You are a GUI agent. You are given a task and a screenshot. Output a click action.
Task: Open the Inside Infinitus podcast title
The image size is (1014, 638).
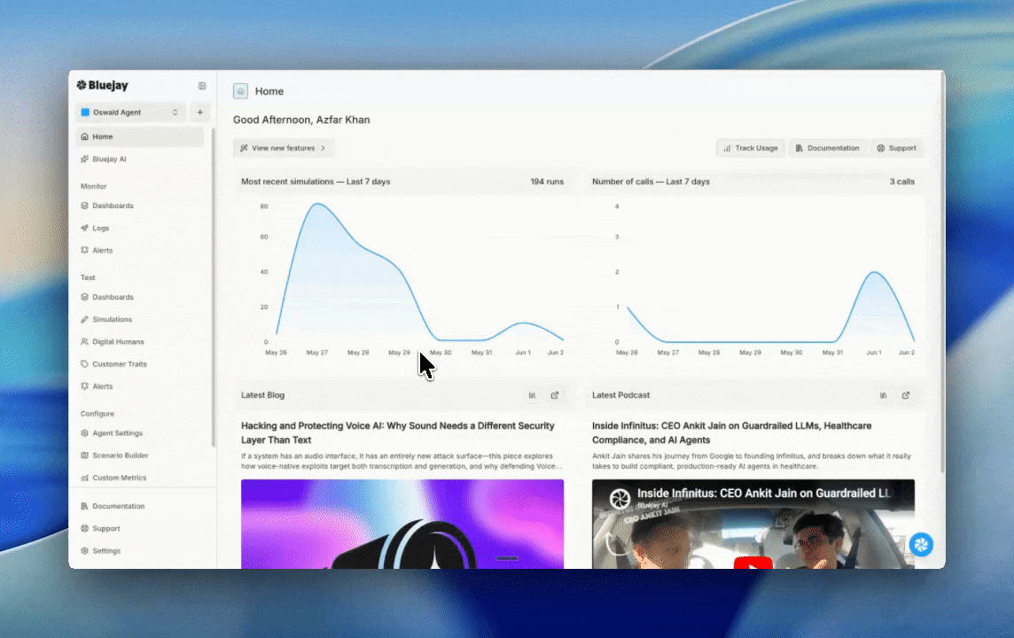[x=731, y=433]
